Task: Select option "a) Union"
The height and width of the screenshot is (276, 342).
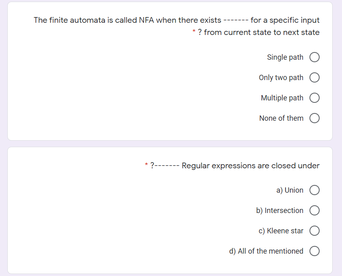Action: pyautogui.click(x=314, y=190)
